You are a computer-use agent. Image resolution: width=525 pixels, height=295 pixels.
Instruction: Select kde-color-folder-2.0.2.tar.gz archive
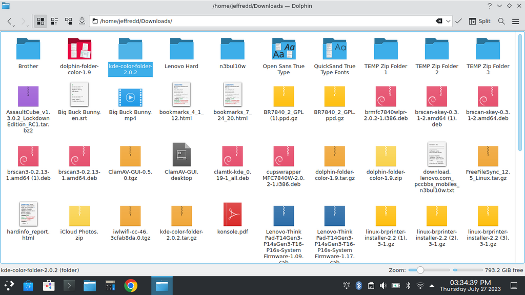point(181,222)
